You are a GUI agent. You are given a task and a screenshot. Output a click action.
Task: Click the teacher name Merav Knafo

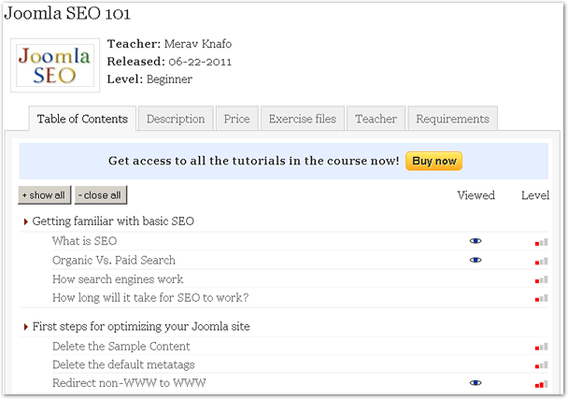point(198,44)
